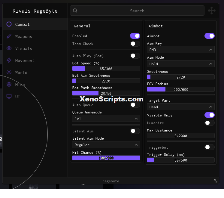224x198 pixels.
Task: Turn off the Aimbot toggle
Action: [x=209, y=36]
